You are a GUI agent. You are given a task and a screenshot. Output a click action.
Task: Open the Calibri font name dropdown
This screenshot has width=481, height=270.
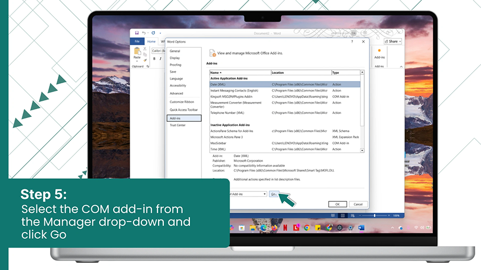pos(158,51)
